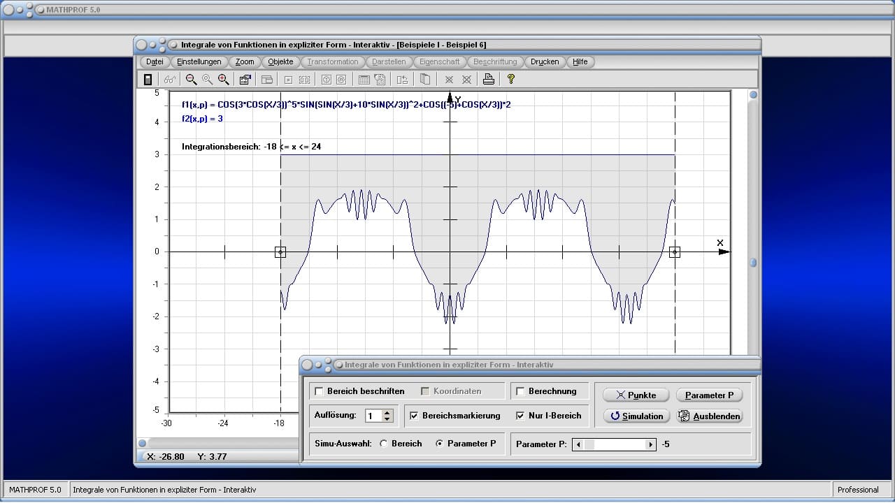This screenshot has width=895, height=503.
Task: Decrease the Auflösung value with down arrow
Action: pos(388,419)
